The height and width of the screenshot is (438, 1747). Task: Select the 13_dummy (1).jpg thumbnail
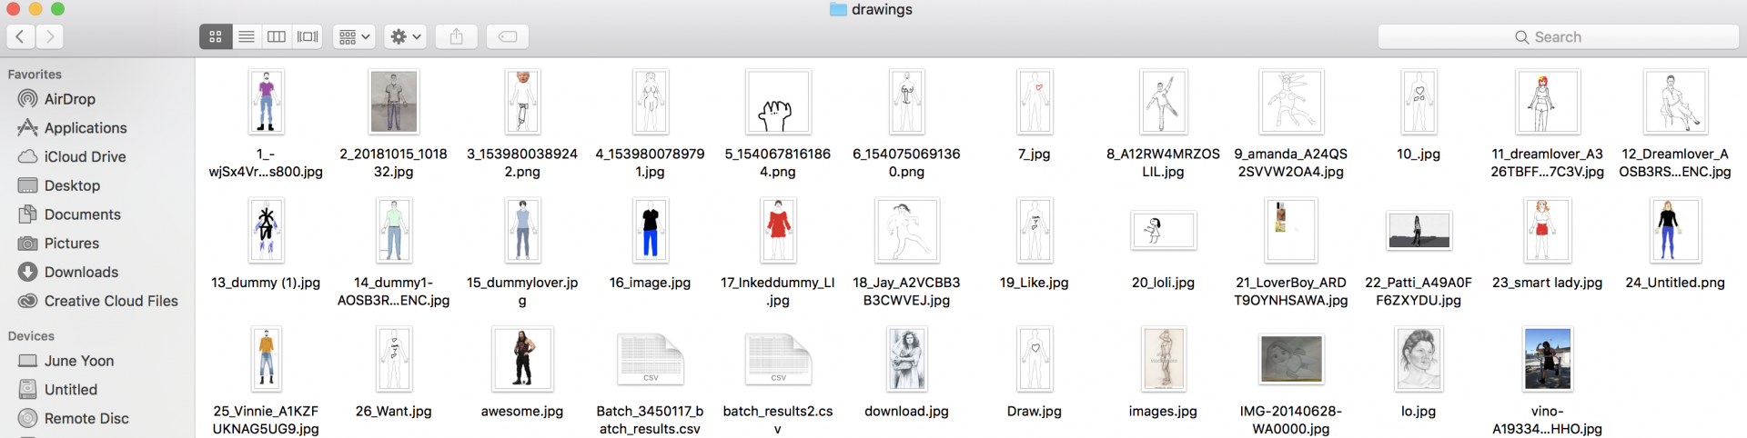(x=266, y=231)
